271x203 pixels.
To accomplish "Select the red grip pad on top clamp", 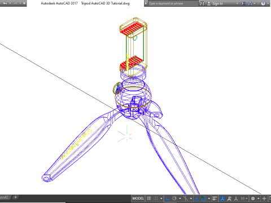I will 132,28.
